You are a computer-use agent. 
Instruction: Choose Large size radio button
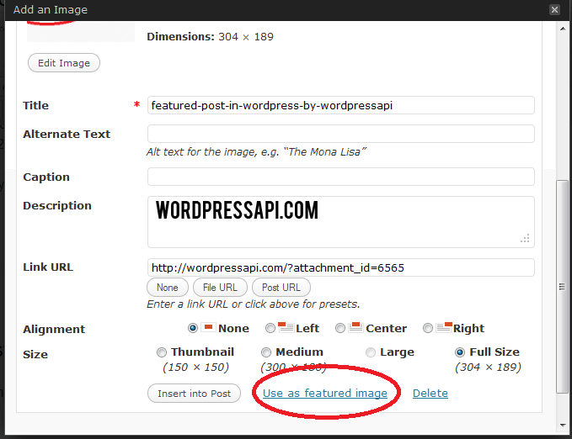click(371, 352)
